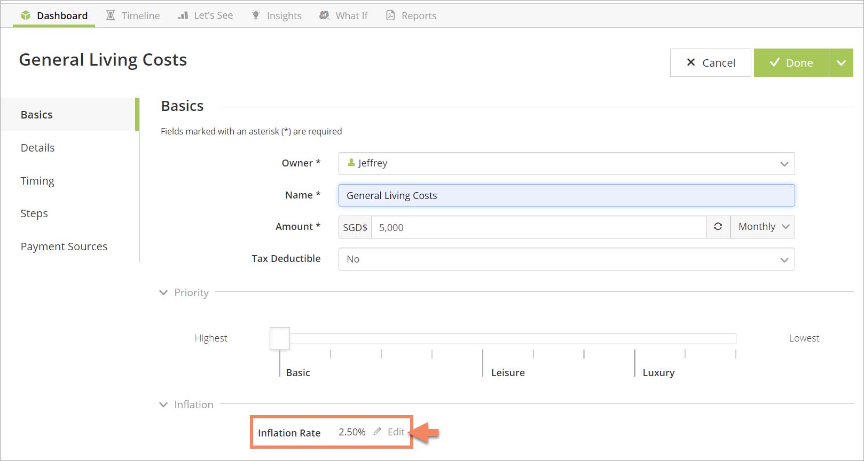Set priority slider to Leisure
Screen dimensions: 864x461
(508, 372)
